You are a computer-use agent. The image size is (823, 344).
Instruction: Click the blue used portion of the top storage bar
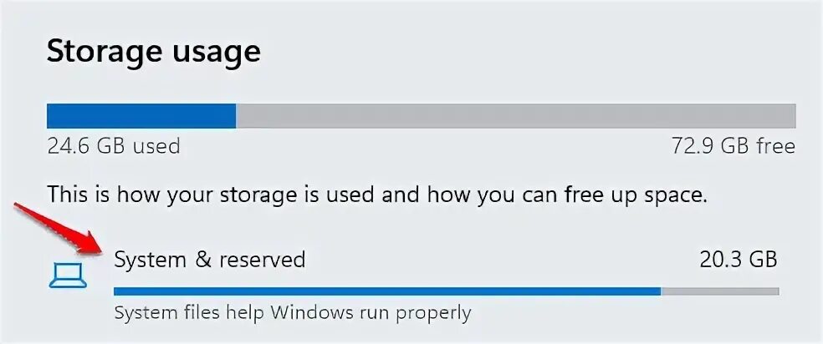[x=141, y=116]
